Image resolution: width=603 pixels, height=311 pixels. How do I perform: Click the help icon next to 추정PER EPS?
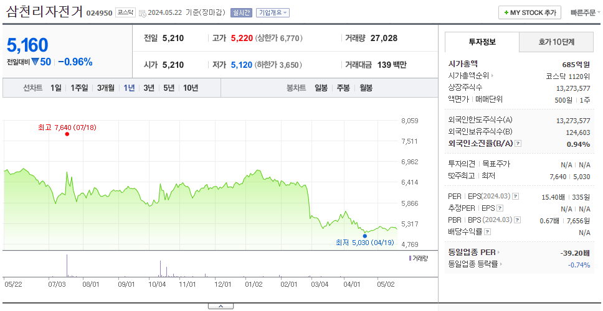coord(500,208)
